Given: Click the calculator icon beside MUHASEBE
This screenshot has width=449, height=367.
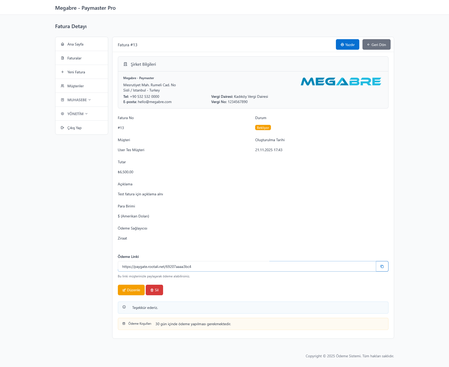Looking at the screenshot, I should pos(62,100).
